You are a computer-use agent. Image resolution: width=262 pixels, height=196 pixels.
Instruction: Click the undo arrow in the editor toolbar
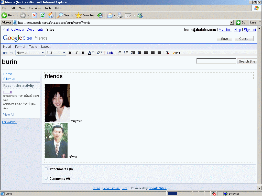5,53
